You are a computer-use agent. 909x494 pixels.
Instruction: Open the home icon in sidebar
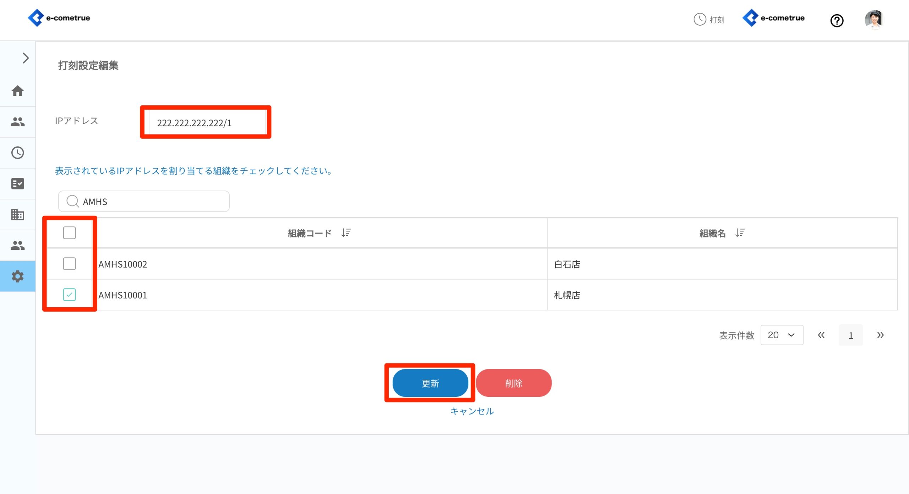pos(17,91)
